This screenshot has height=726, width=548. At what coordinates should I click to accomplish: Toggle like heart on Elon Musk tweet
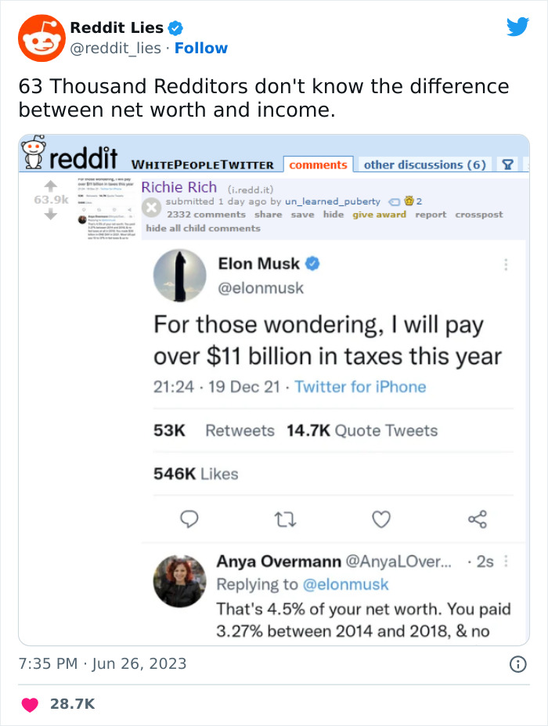380,518
